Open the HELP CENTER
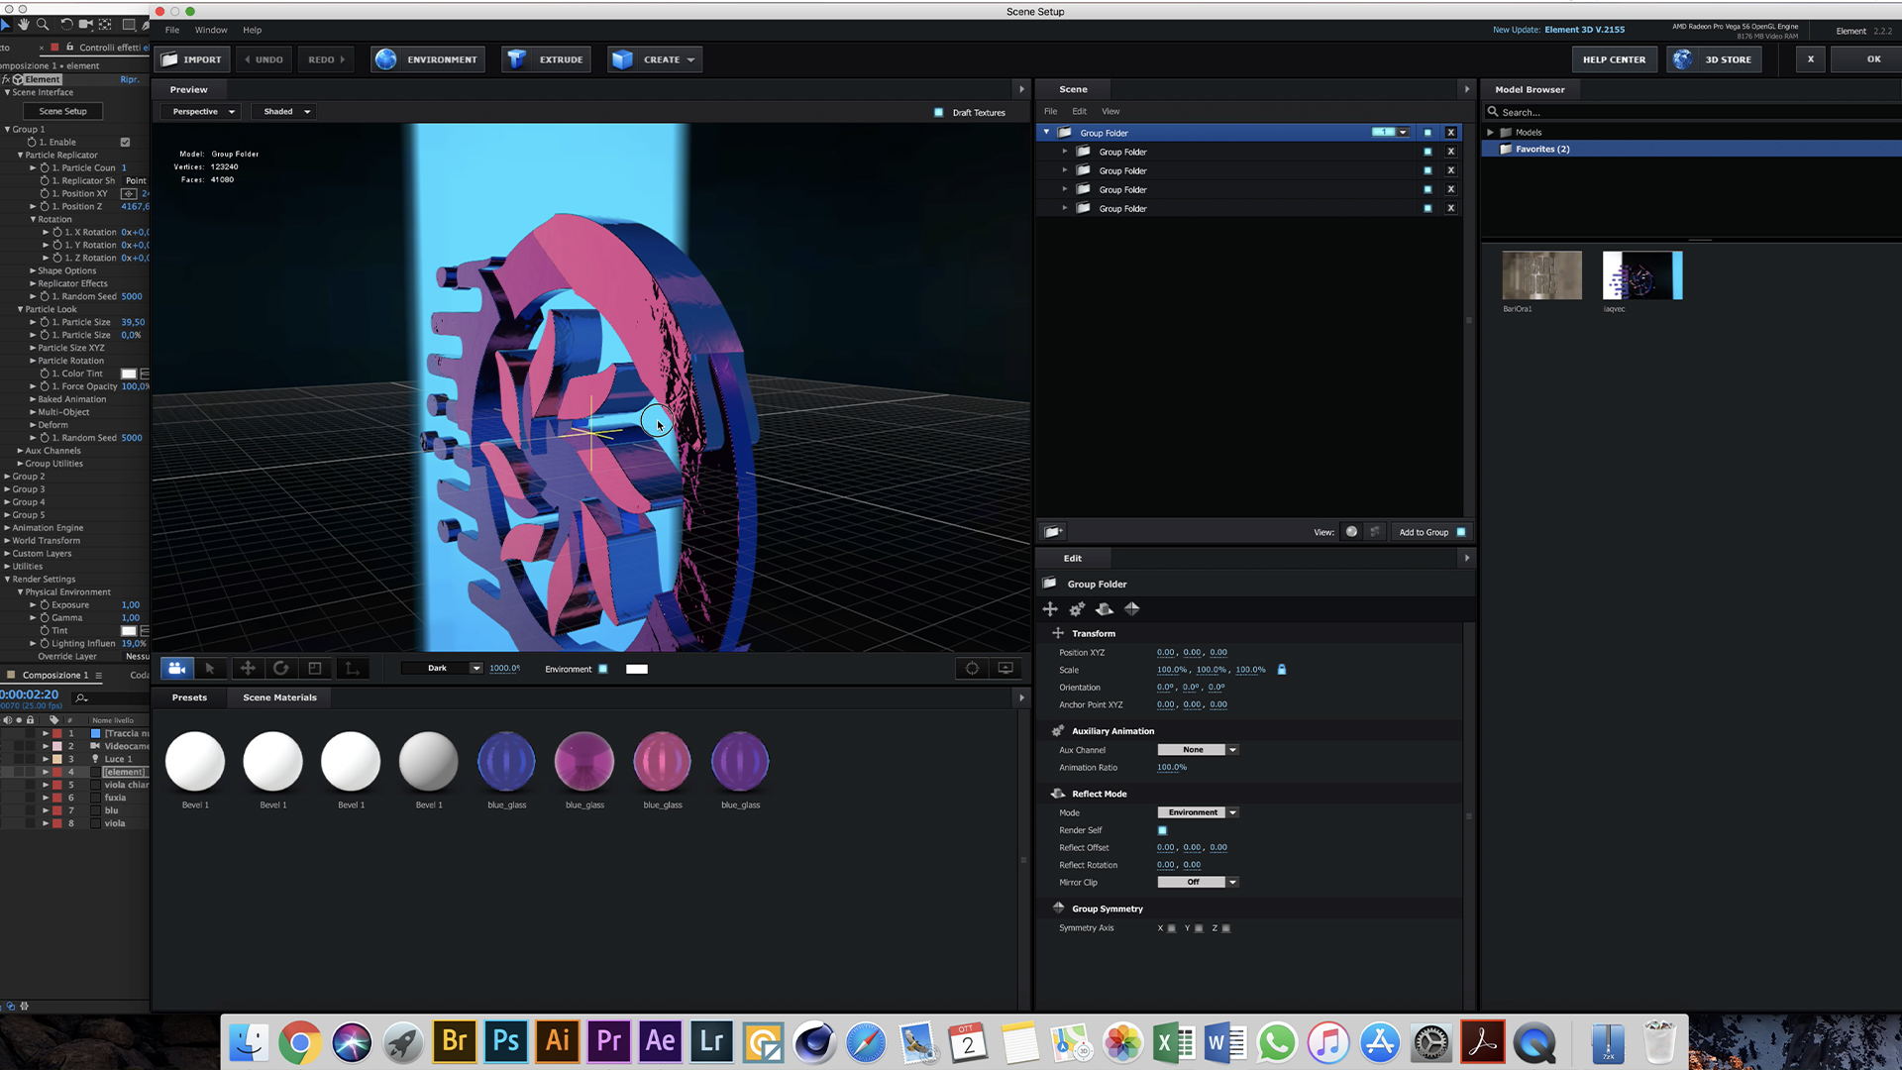This screenshot has width=1902, height=1070. point(1614,59)
